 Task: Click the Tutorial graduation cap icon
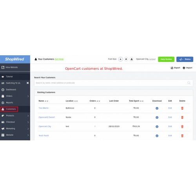tap(3, 77)
